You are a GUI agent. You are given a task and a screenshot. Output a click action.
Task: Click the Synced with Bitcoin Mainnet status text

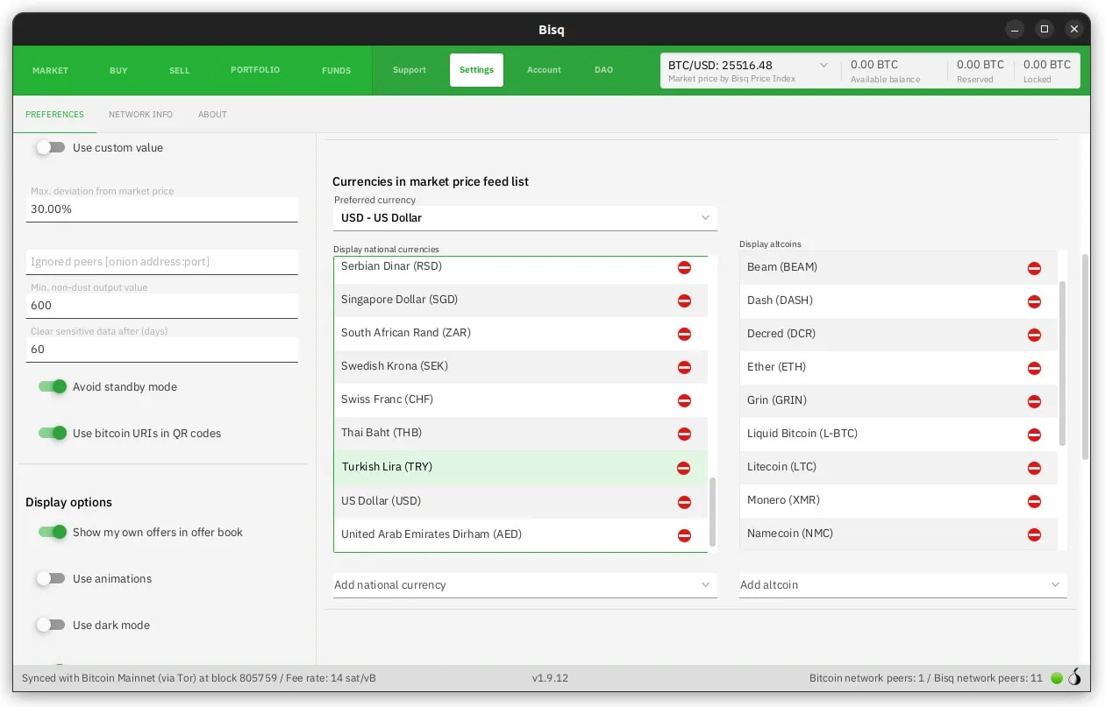[199, 678]
